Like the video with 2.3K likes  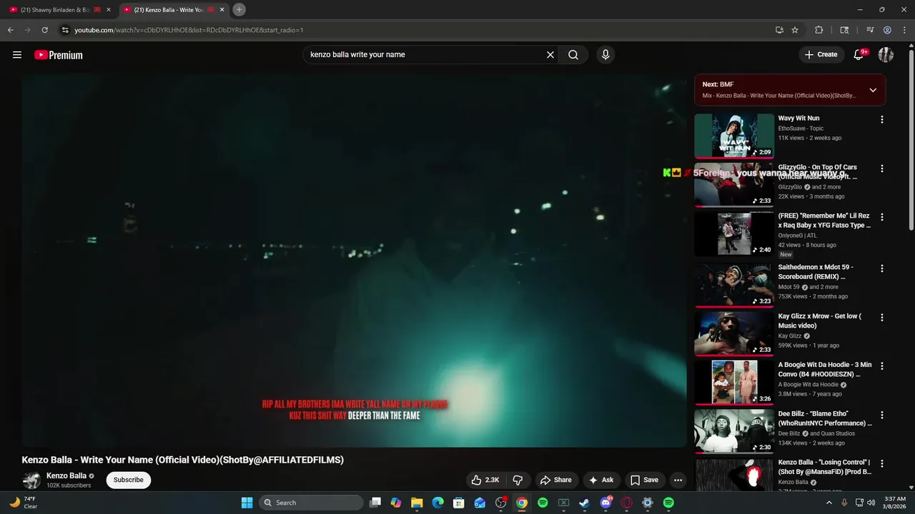[x=485, y=480]
